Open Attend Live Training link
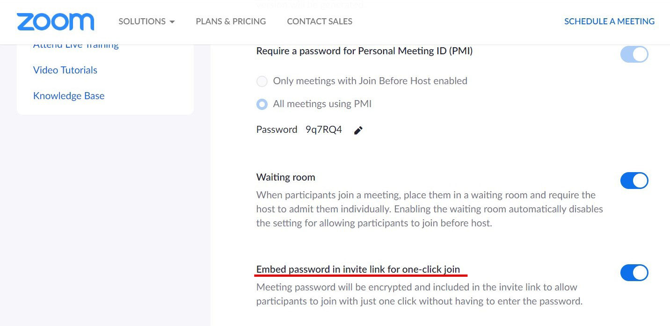 pos(76,46)
